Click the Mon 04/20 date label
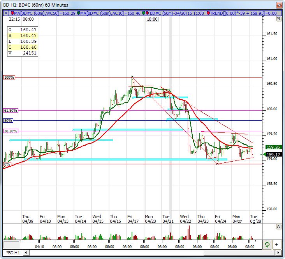The height and width of the screenshot is (259, 285). click(150, 219)
